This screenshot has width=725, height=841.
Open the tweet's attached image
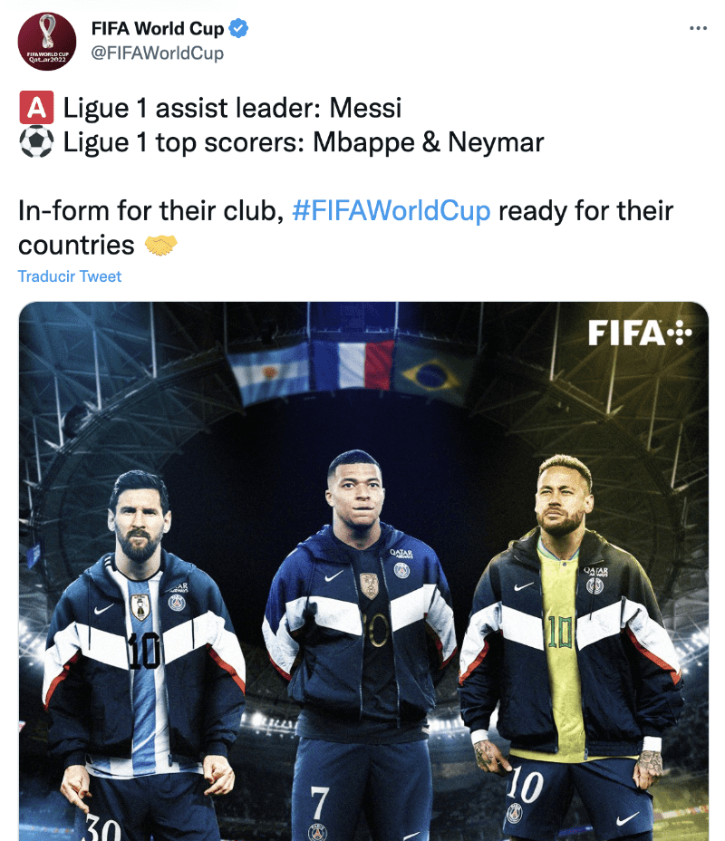coord(363,571)
